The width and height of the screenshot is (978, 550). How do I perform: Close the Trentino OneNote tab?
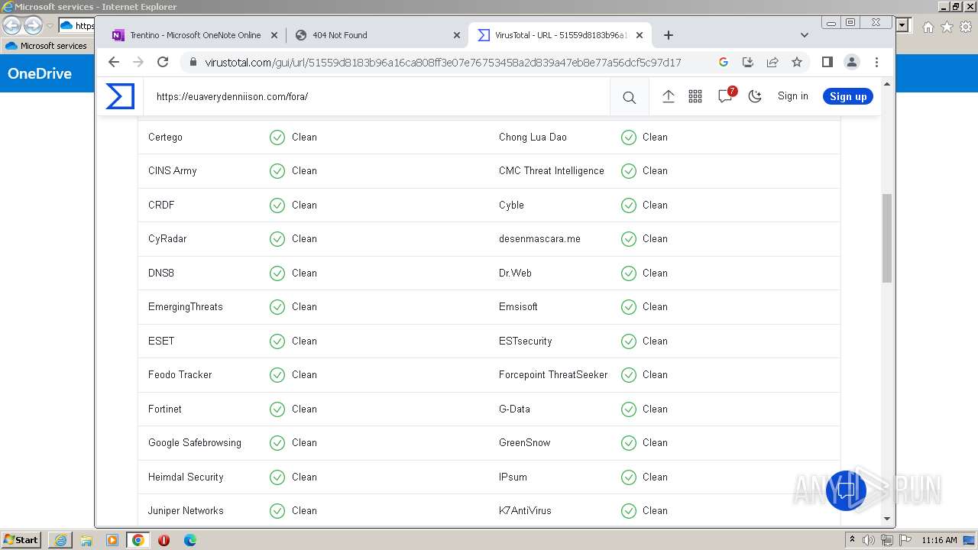[274, 35]
